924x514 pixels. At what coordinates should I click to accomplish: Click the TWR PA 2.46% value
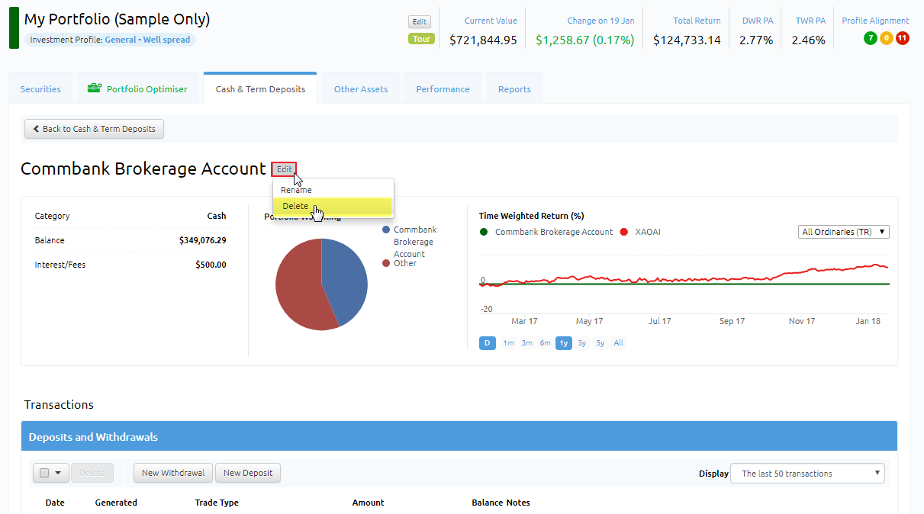808,40
